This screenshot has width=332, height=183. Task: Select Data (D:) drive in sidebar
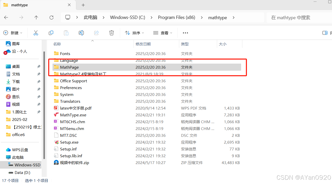(22, 172)
